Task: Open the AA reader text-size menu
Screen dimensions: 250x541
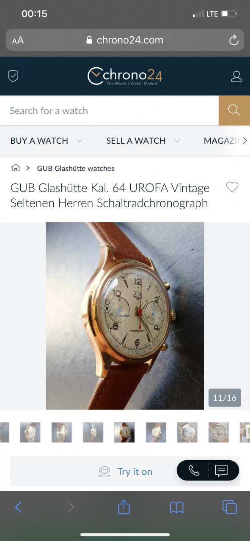Action: (18, 41)
